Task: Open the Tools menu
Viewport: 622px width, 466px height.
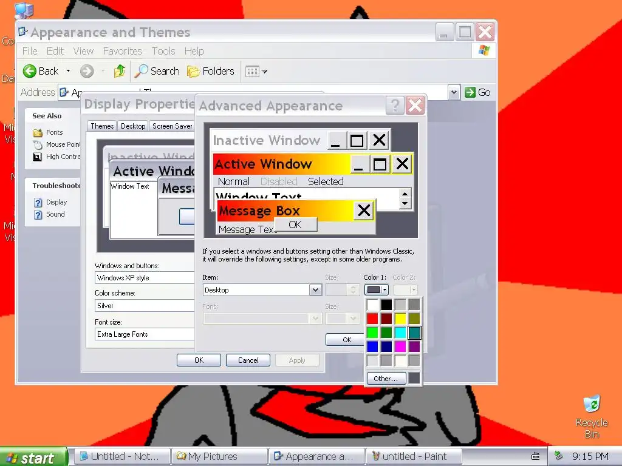Action: (x=163, y=51)
